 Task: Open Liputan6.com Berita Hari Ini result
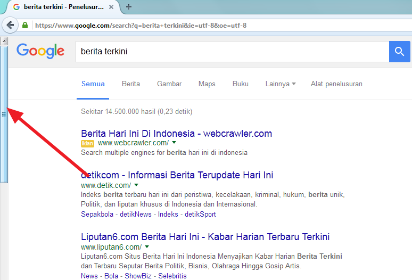pyautogui.click(x=205, y=237)
